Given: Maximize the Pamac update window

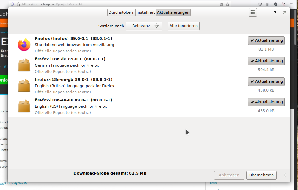Looking at the screenshot, I should point(275,12).
